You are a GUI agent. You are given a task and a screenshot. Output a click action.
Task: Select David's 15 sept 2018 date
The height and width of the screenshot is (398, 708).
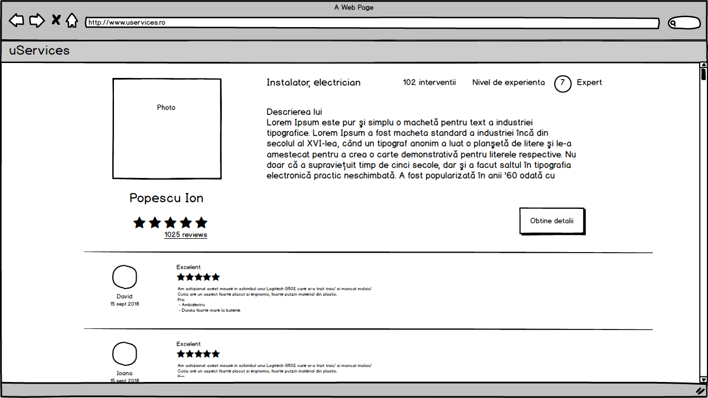point(124,304)
